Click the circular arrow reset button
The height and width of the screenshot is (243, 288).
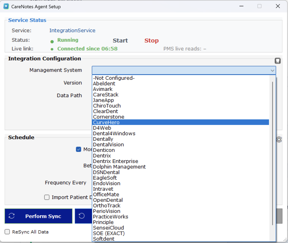82,216
